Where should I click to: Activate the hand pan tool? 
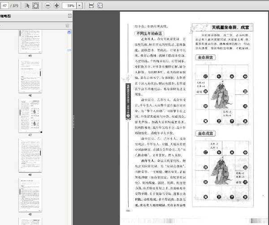tap(35, 6)
